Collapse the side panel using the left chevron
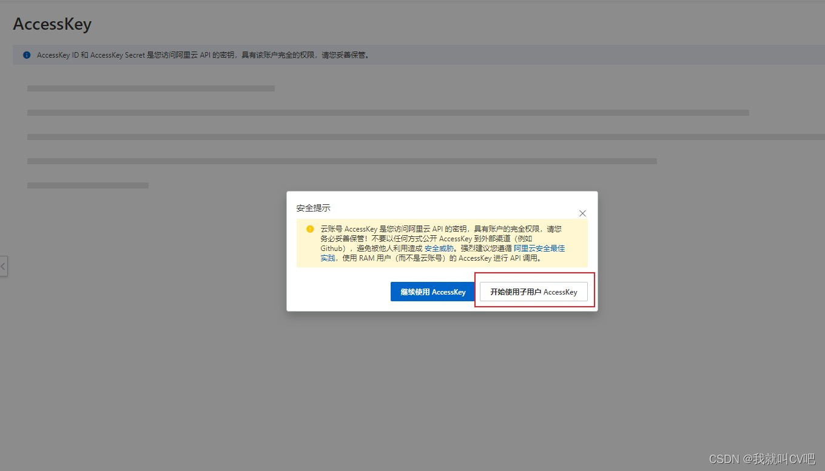Screen dimensions: 825x471 point(4,266)
